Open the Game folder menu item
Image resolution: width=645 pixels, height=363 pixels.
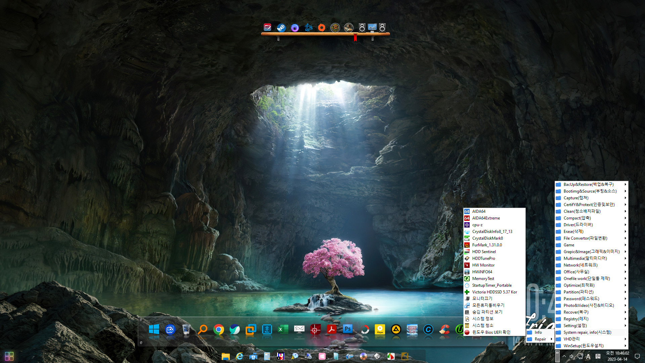[x=591, y=245]
